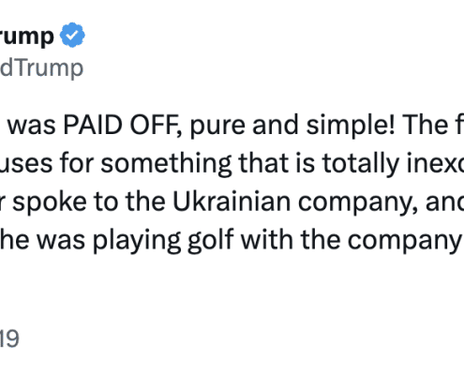Click the word 'Ukrainian' in the tweet
The height and width of the screenshot is (375, 464).
pos(232,202)
